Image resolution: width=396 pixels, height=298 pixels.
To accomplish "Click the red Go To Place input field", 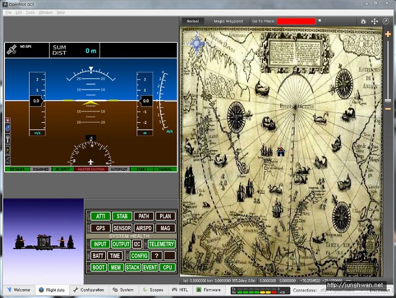I will [296, 21].
